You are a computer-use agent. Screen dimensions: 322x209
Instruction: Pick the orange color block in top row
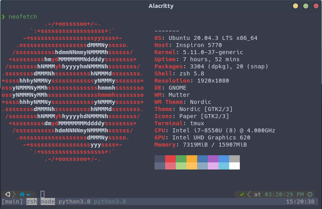192,159
